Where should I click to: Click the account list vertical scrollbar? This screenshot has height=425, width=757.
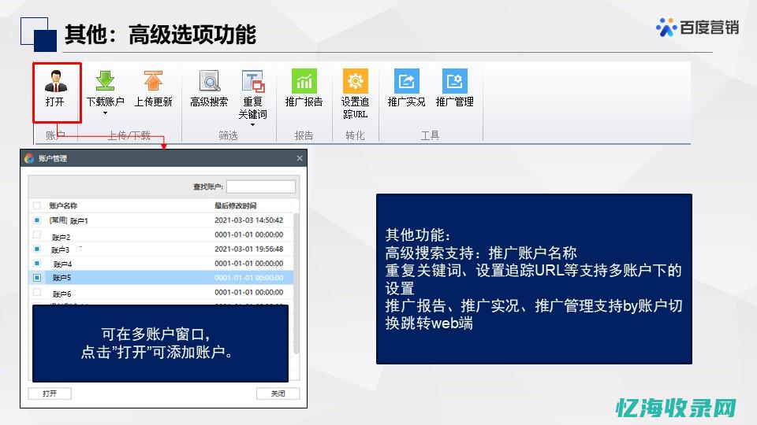pos(296,260)
